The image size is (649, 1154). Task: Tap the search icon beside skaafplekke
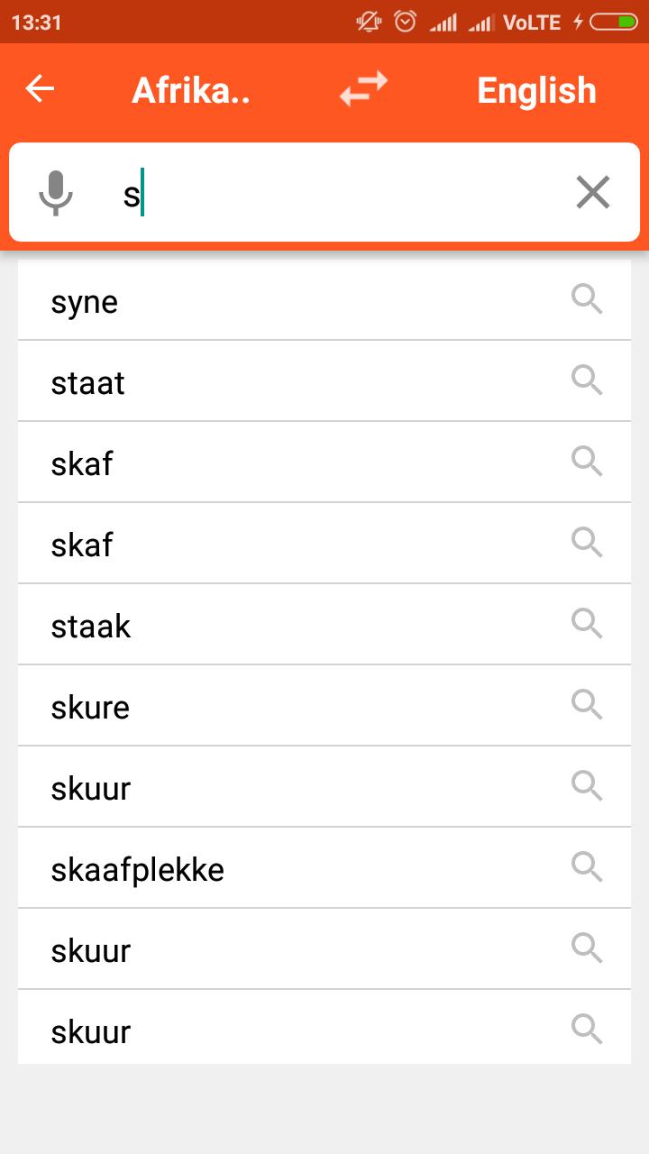click(587, 867)
